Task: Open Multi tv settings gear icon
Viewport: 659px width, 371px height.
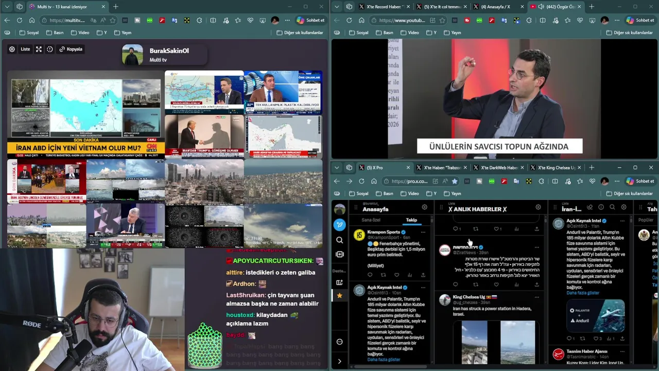Action: click(x=12, y=49)
